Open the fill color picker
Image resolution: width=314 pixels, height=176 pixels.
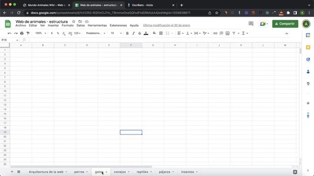(154, 33)
